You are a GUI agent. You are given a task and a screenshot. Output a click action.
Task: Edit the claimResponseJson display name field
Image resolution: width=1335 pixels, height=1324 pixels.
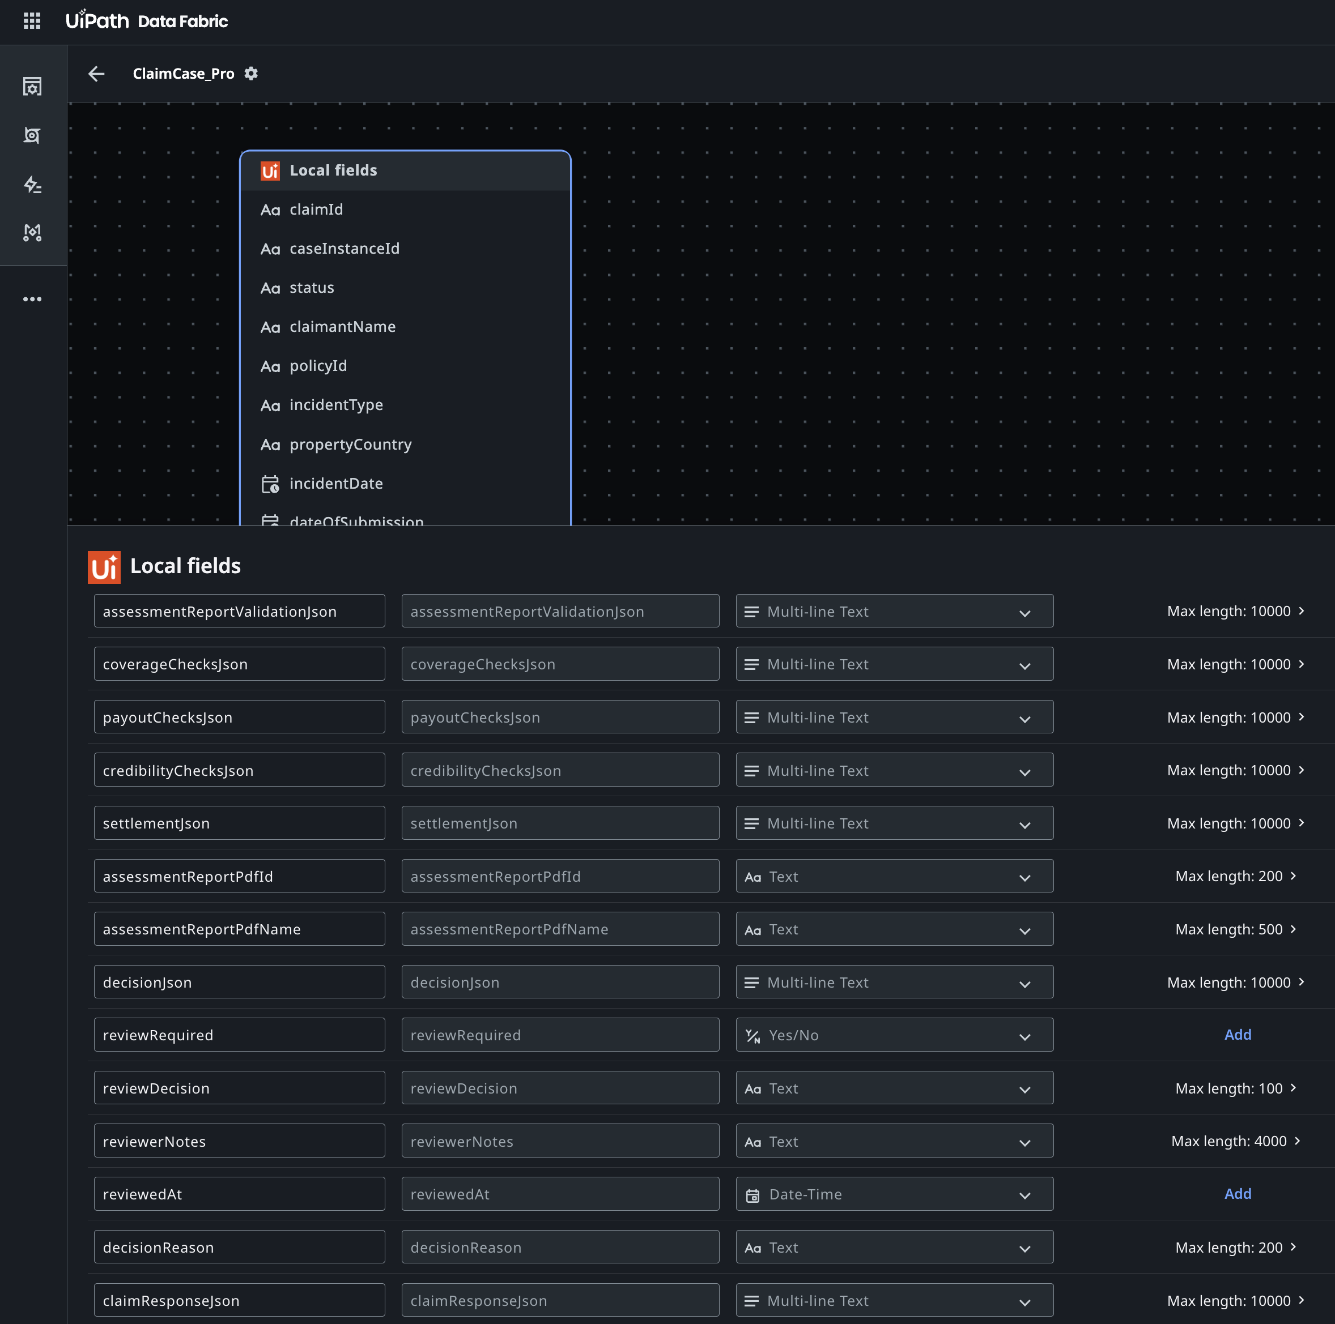[x=560, y=1301]
